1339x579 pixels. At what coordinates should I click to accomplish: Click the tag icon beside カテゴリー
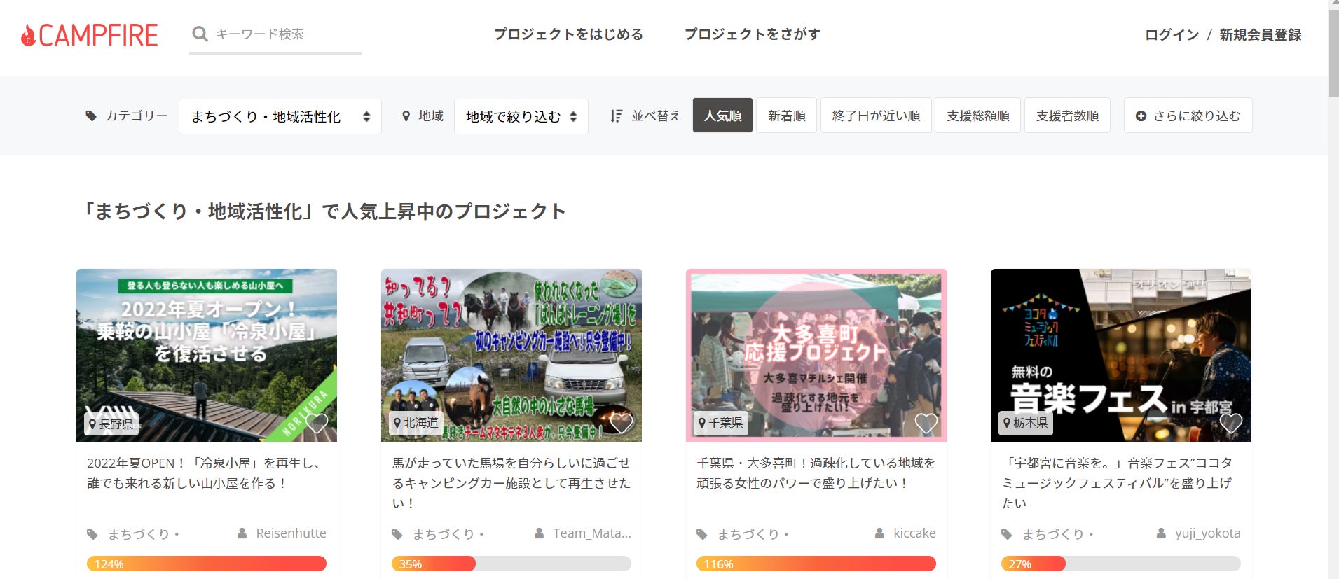click(91, 116)
